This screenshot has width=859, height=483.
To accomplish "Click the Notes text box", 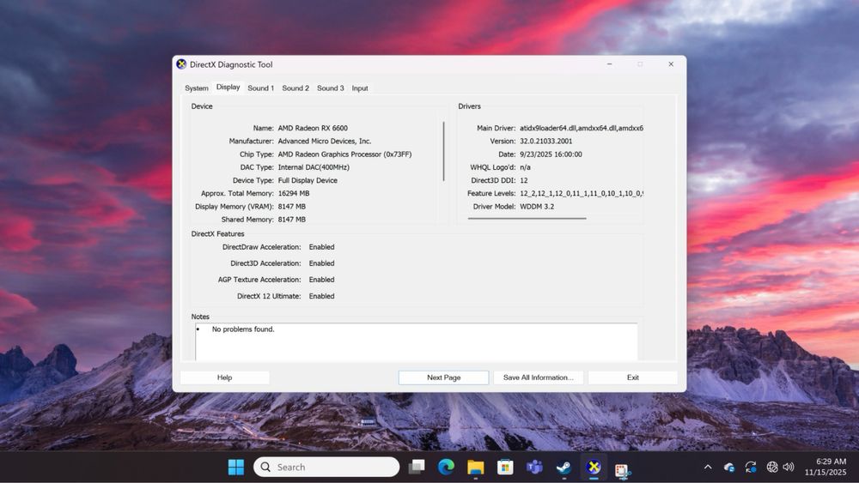I will tap(417, 341).
